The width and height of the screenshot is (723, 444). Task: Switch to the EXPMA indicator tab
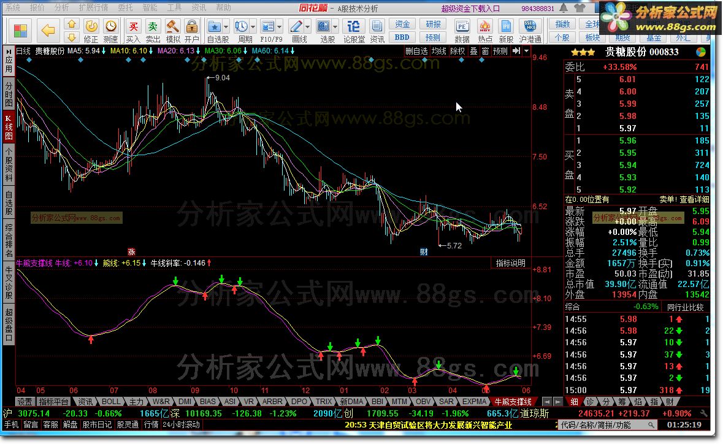(x=475, y=402)
